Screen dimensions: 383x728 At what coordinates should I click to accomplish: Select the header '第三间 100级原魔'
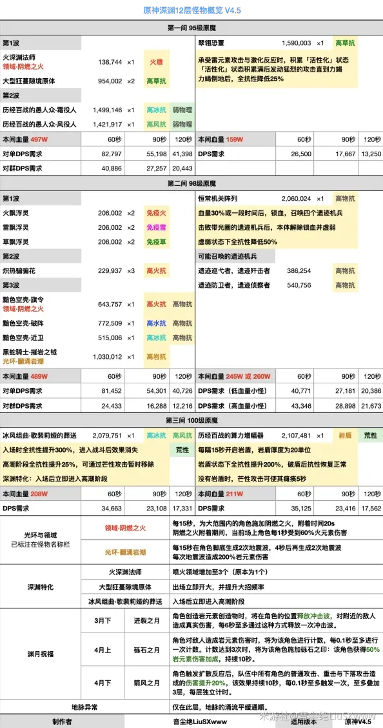pos(191,421)
